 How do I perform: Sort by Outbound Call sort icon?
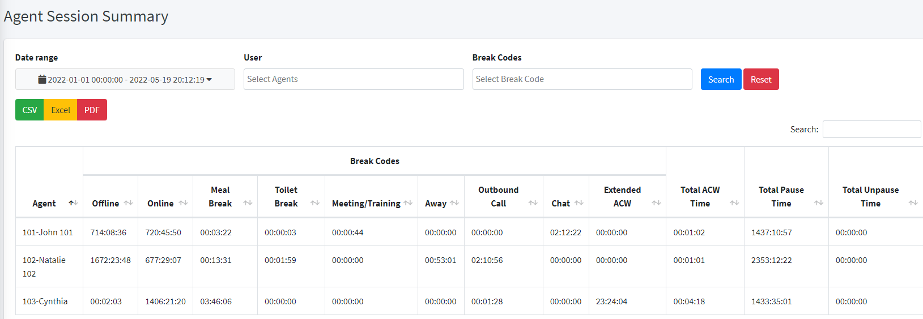(533, 203)
